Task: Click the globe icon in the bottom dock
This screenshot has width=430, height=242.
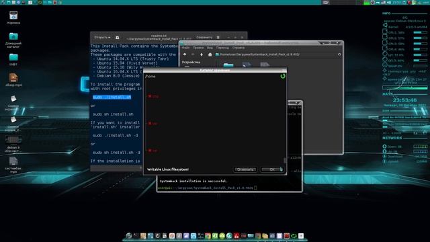Action: tap(129, 236)
